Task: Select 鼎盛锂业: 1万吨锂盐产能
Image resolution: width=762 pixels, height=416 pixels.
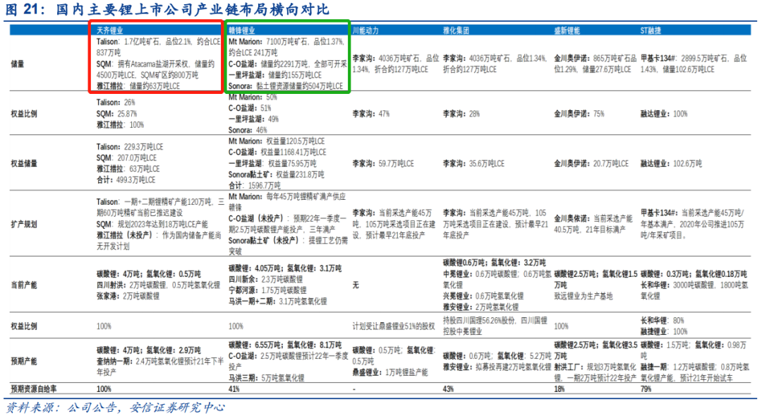Action: pos(390,373)
